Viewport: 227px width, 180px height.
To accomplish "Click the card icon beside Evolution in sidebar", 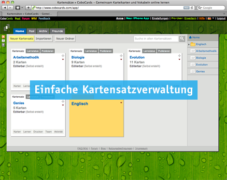I will (x=193, y=64).
